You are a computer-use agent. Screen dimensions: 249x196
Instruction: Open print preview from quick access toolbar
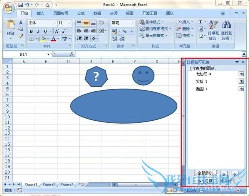(x=47, y=5)
